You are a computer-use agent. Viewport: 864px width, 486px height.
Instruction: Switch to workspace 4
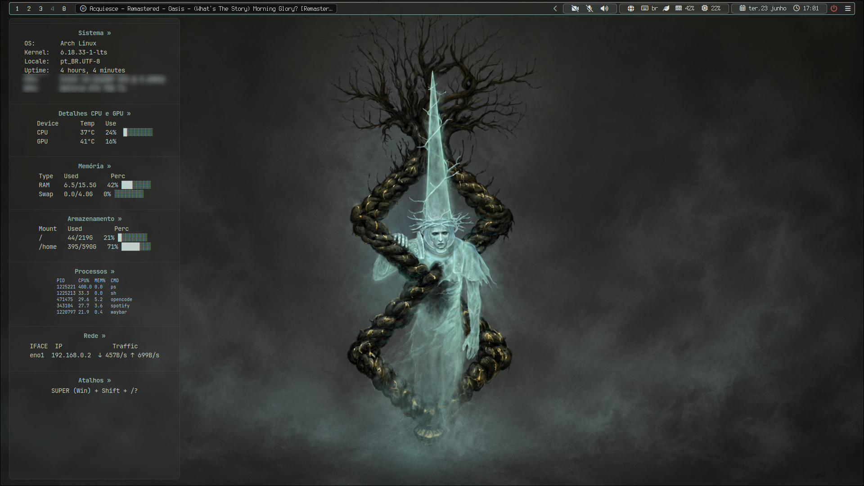[52, 9]
